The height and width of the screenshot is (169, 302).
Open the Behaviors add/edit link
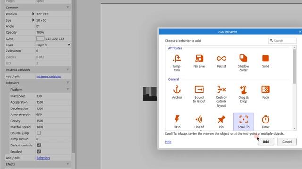pos(43,158)
